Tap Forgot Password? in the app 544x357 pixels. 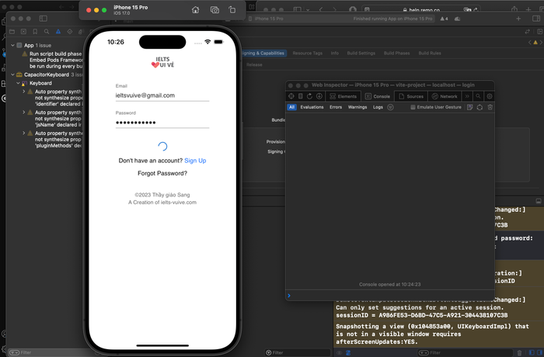[x=162, y=173]
